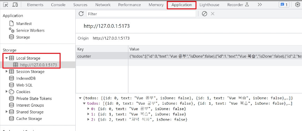This screenshot has width=302, height=131.
Task: Expand the Cookies arrow
Action: point(7,91)
